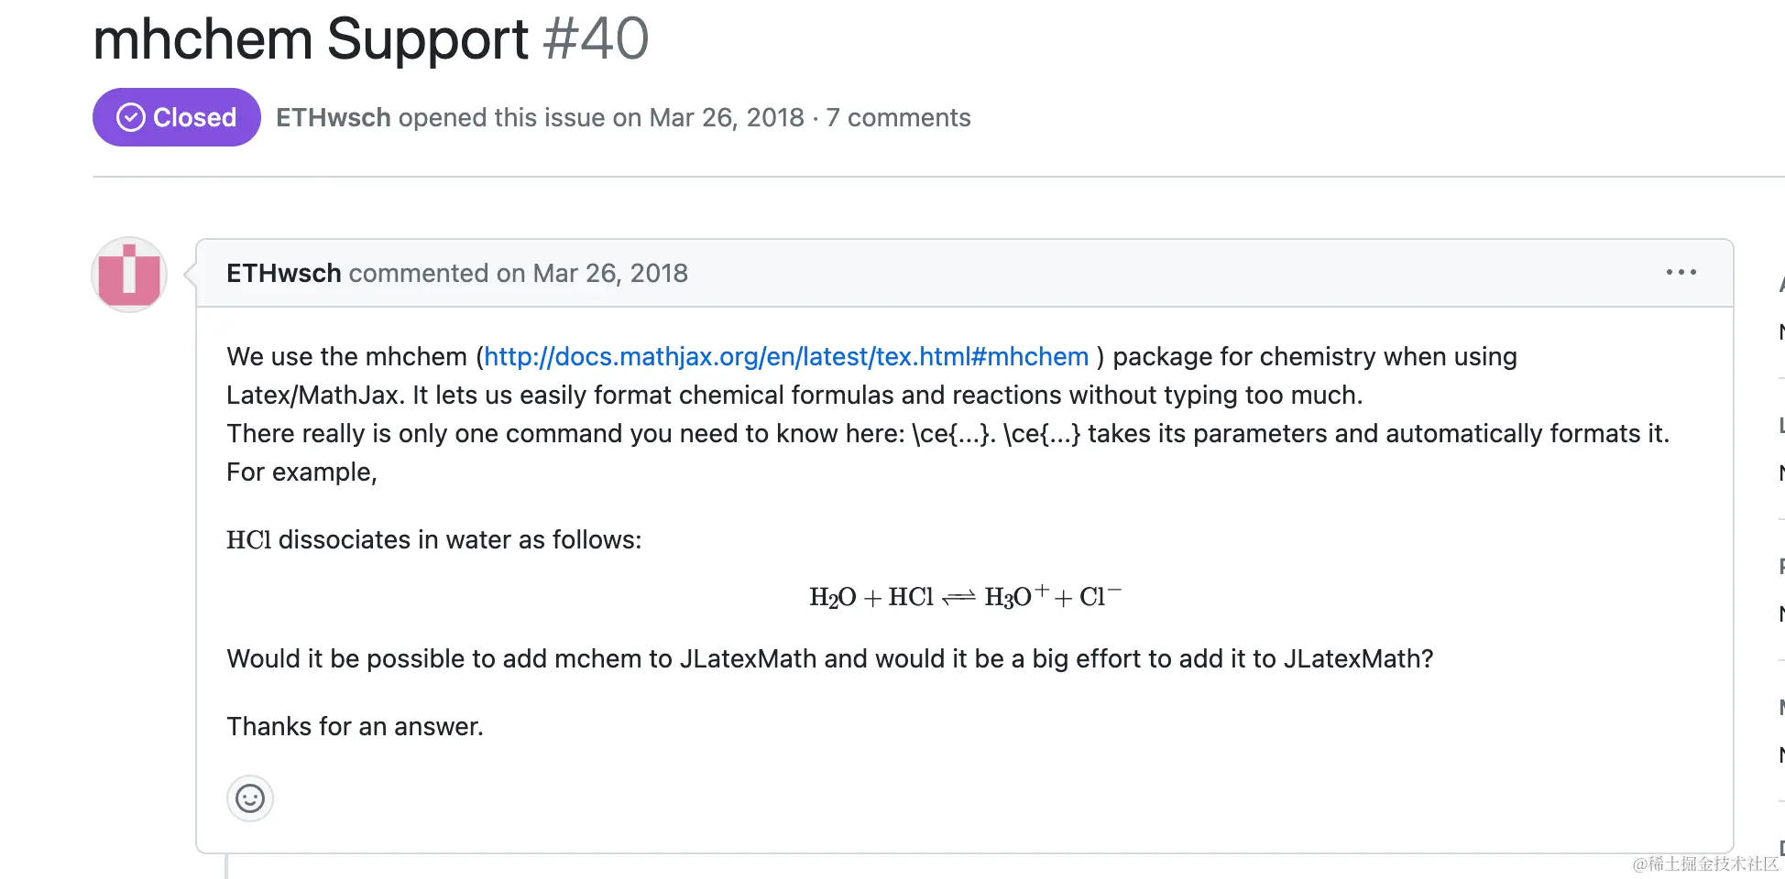The image size is (1785, 879).
Task: Click ETHwsch author name in issue header
Action: click(x=334, y=117)
